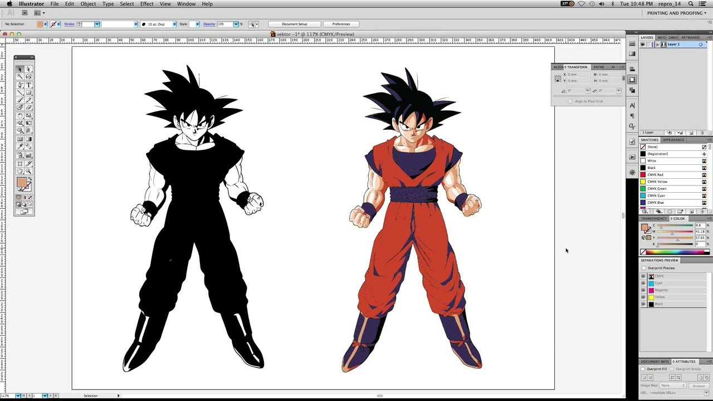Open the Image Map None dropdown
The image size is (713, 401).
point(673,385)
